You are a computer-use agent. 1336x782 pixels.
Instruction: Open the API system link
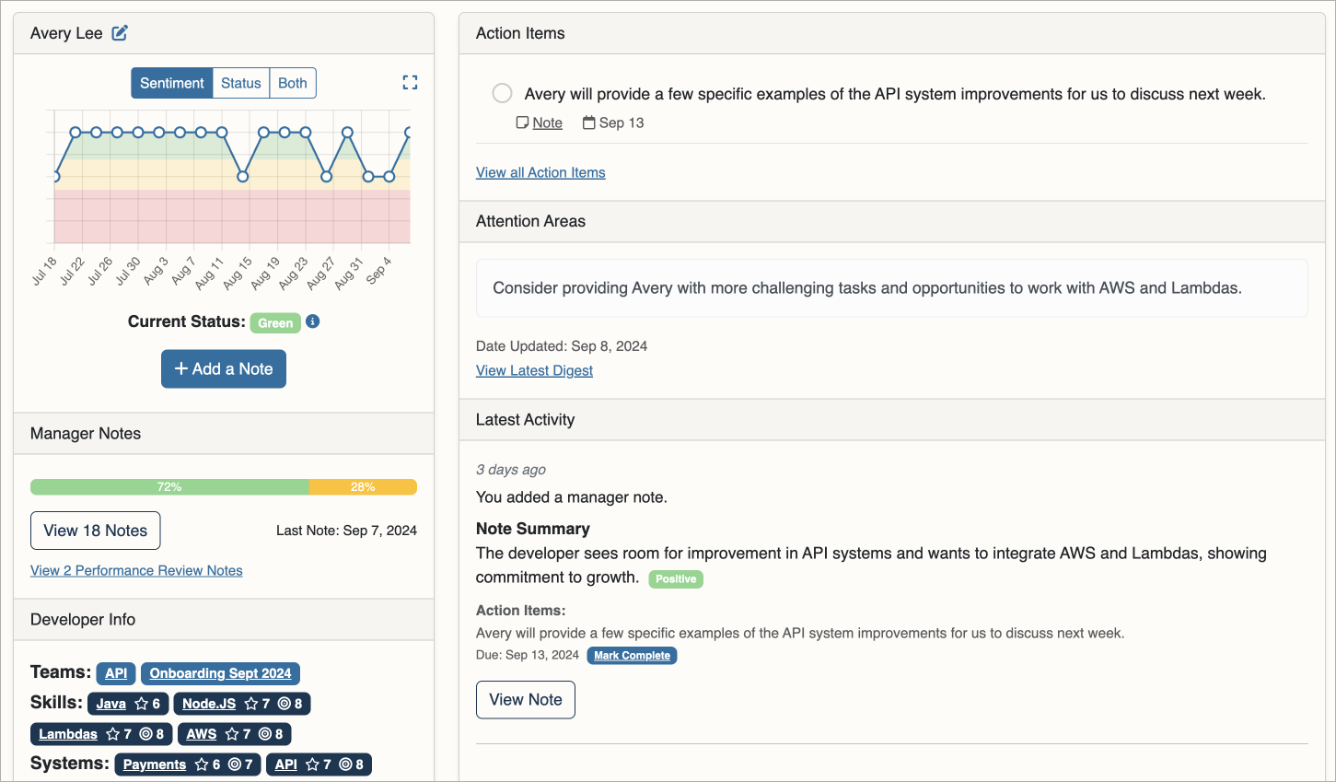286,764
